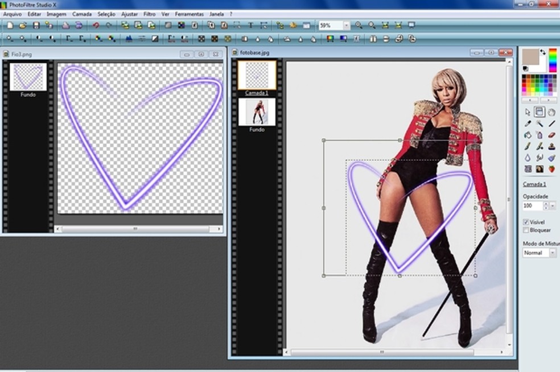Select Camada 1 thumbnail in fotobase.jpg
The height and width of the screenshot is (372, 560).
tap(257, 75)
